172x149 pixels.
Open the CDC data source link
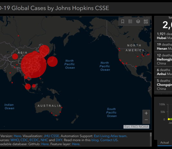pyautogui.click(x=24, y=140)
